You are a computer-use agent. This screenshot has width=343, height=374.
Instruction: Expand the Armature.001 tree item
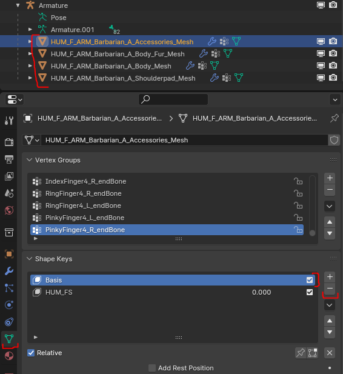tap(30, 30)
